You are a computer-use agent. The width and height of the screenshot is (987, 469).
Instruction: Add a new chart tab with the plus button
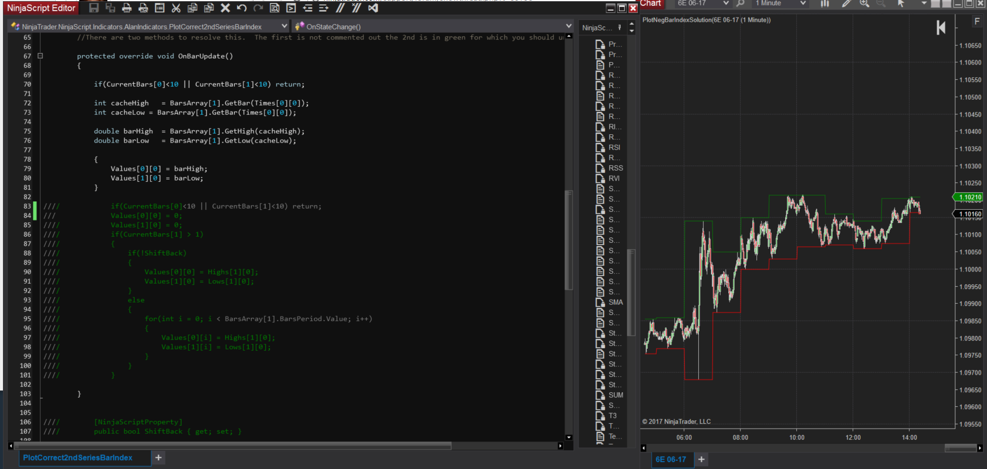[701, 460]
